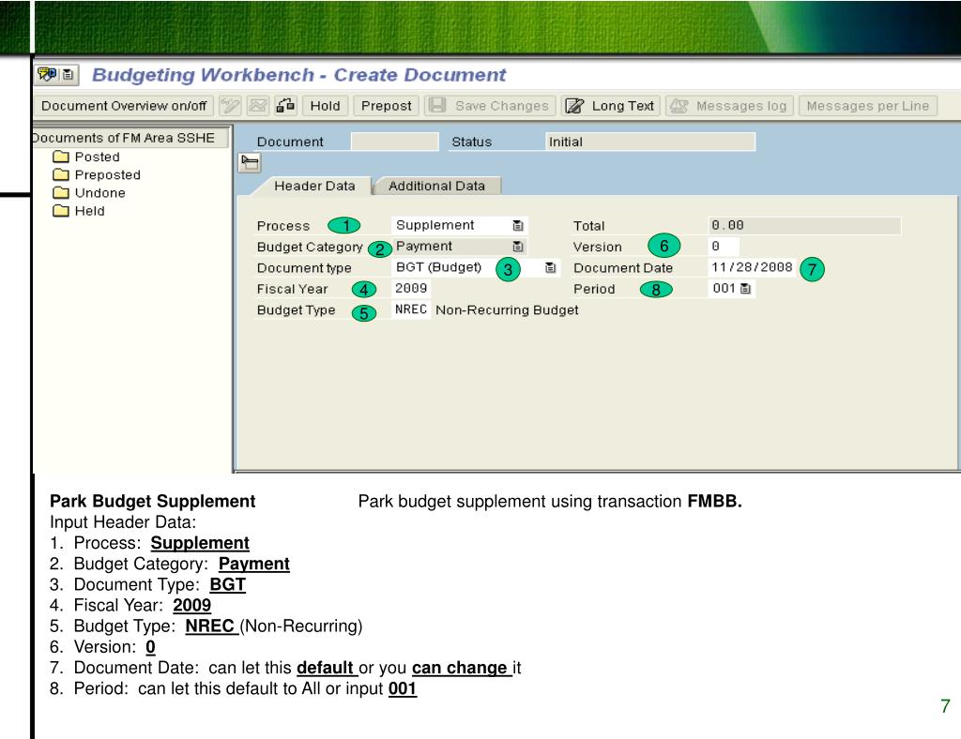Click the envelope toolbar icon
The image size is (961, 739).
(x=258, y=106)
